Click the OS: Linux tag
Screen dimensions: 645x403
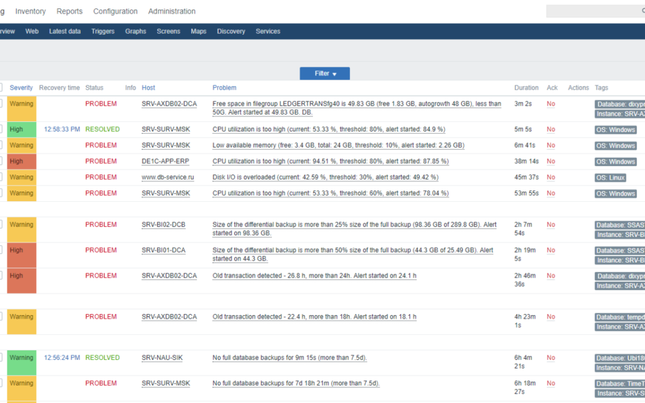point(610,178)
